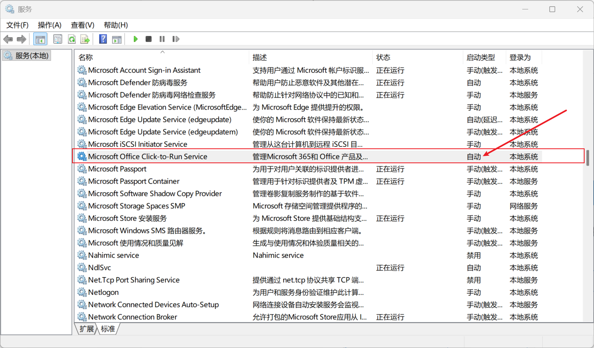This screenshot has height=348, width=594.
Task: Stop the service with the square icon
Action: point(148,39)
